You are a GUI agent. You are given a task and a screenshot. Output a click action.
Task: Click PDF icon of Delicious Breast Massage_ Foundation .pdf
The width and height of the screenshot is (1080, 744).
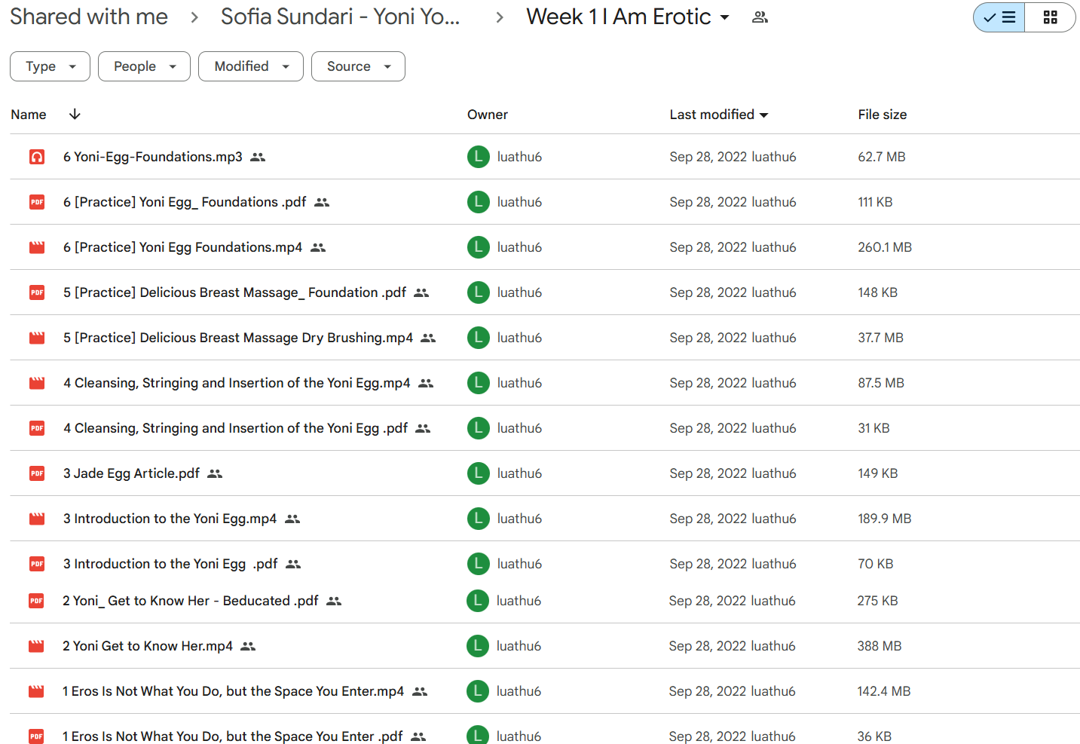(x=37, y=292)
